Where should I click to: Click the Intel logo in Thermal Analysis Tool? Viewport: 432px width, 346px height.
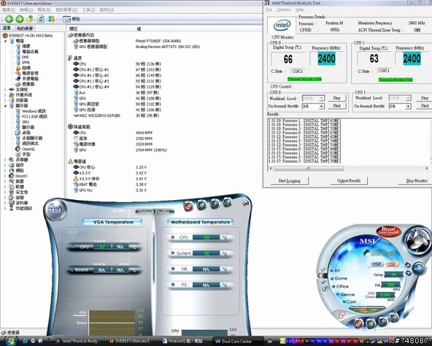tap(281, 26)
